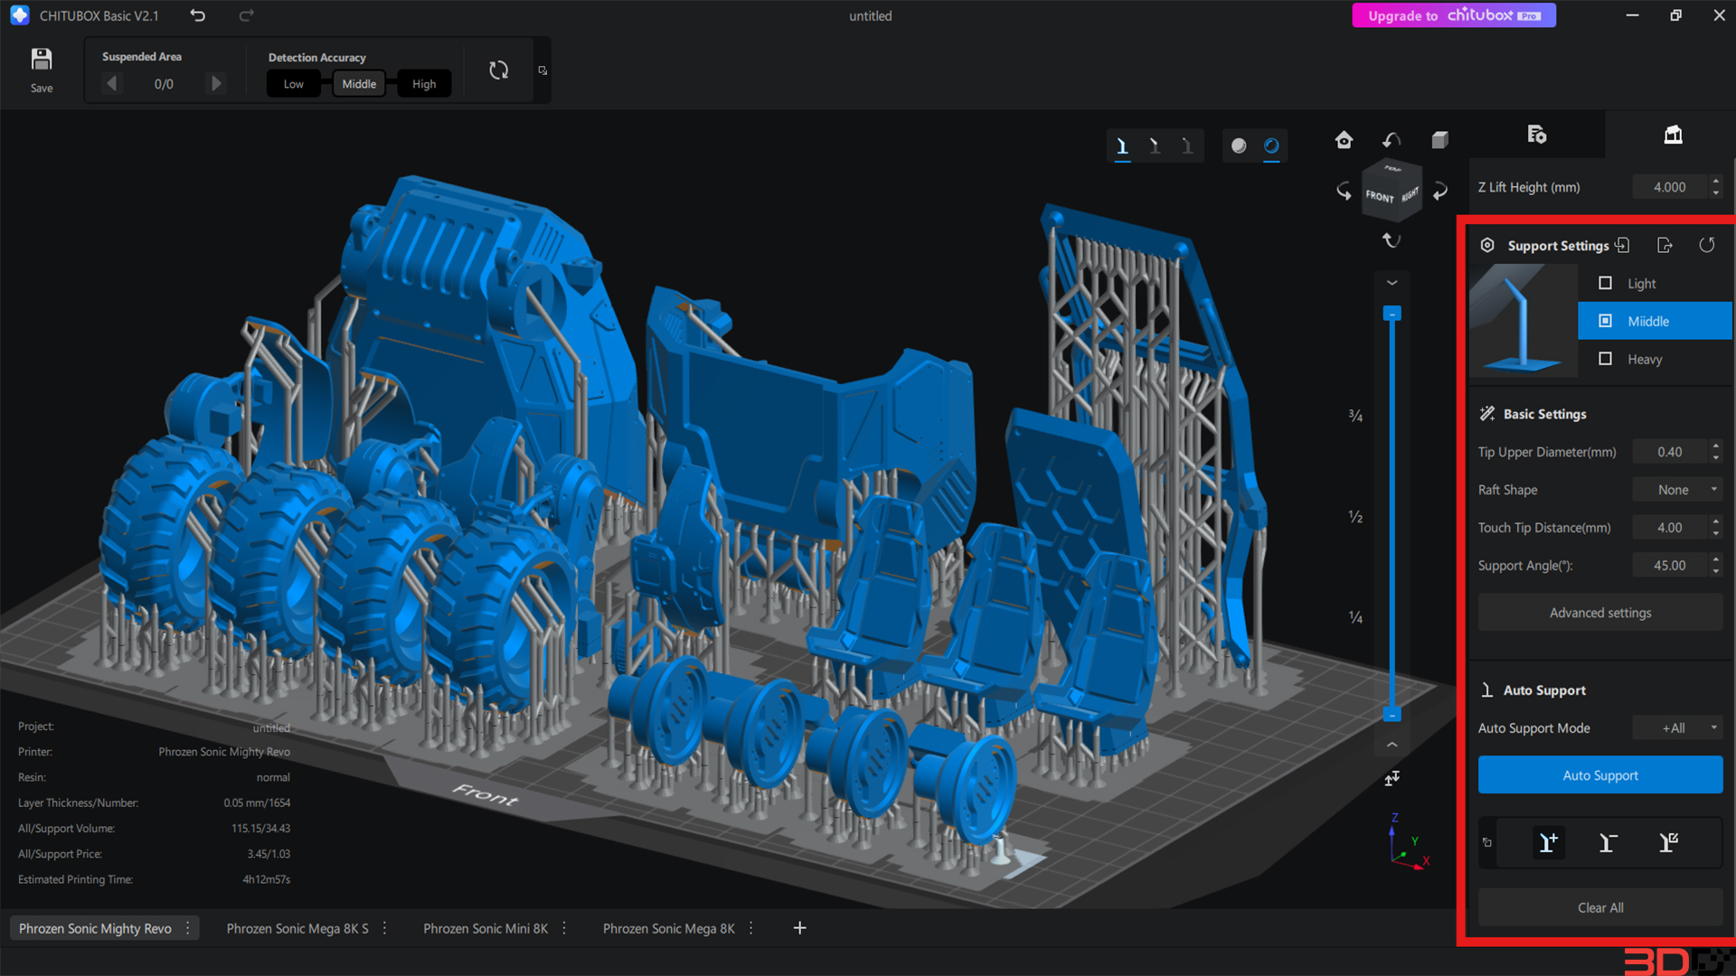Select the second support display mode icon

click(x=1155, y=145)
